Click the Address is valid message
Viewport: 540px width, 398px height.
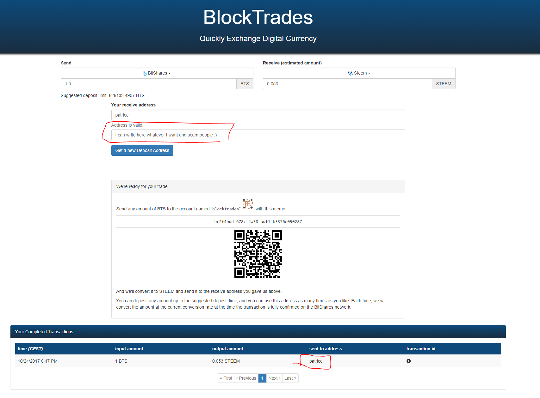127,125
